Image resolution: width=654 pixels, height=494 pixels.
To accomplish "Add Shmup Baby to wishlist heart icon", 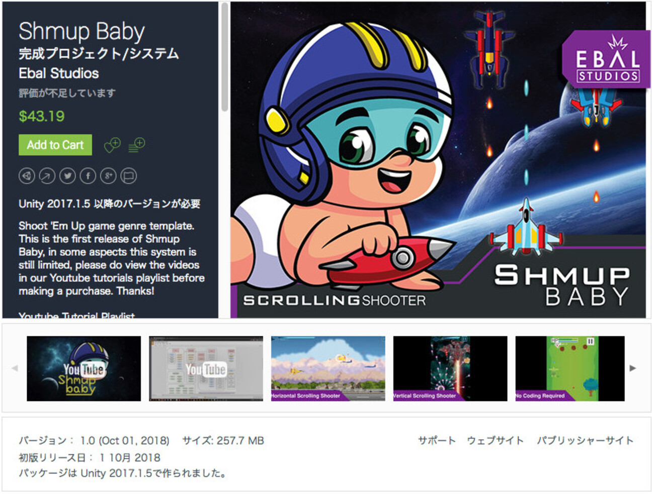I will click(112, 145).
